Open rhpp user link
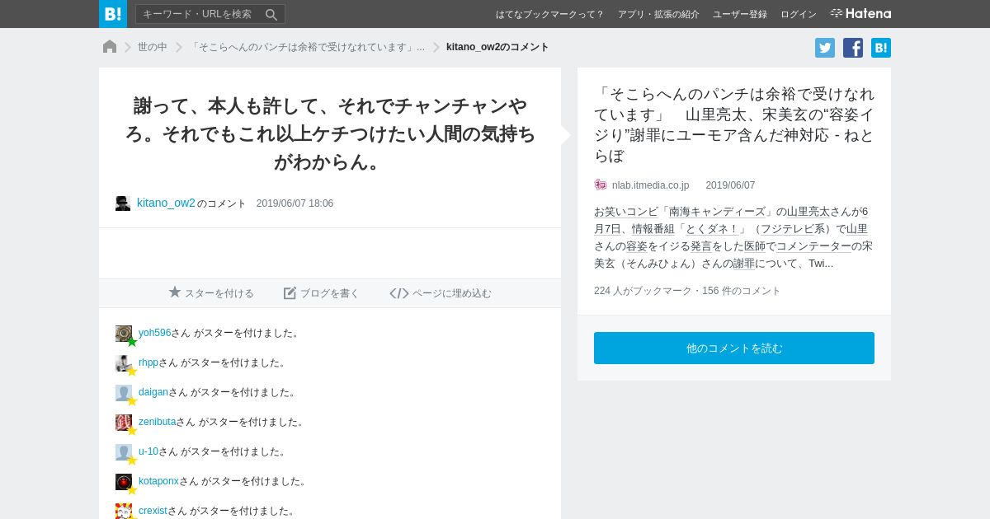990x519 pixels. click(x=148, y=362)
